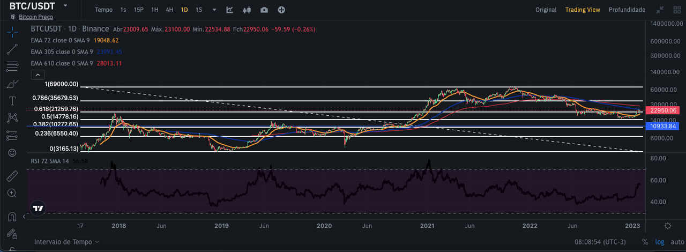Open the forecasting and measurement tools

[x=12, y=135]
